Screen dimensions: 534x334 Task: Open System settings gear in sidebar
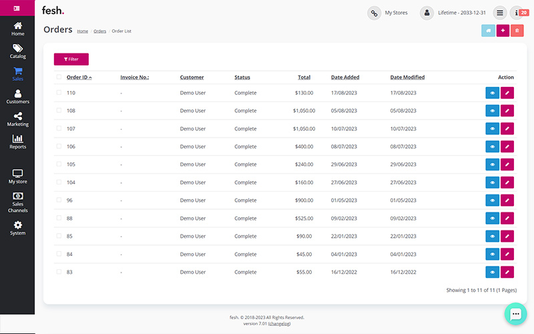[x=17, y=228]
